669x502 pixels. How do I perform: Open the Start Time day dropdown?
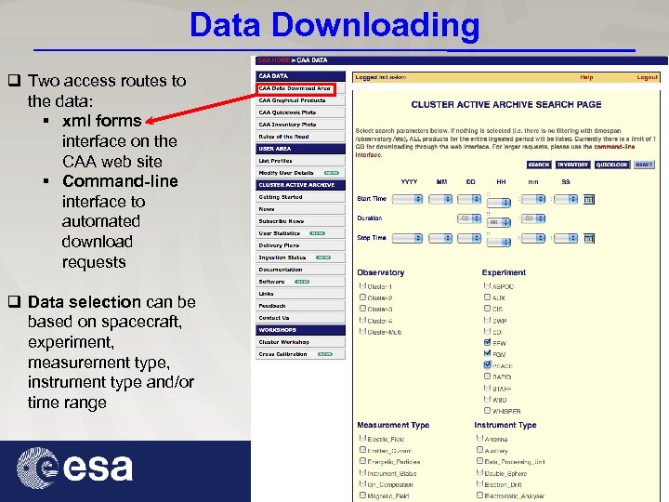tap(469, 199)
